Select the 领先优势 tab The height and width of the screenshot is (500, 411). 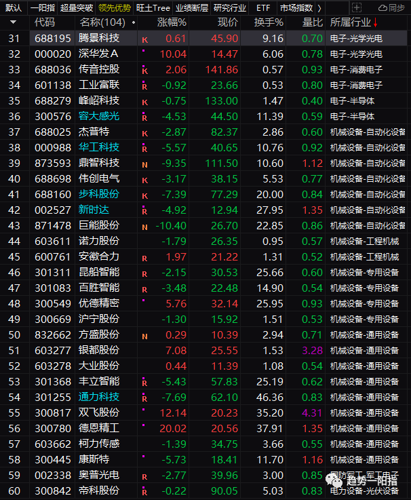tap(115, 8)
